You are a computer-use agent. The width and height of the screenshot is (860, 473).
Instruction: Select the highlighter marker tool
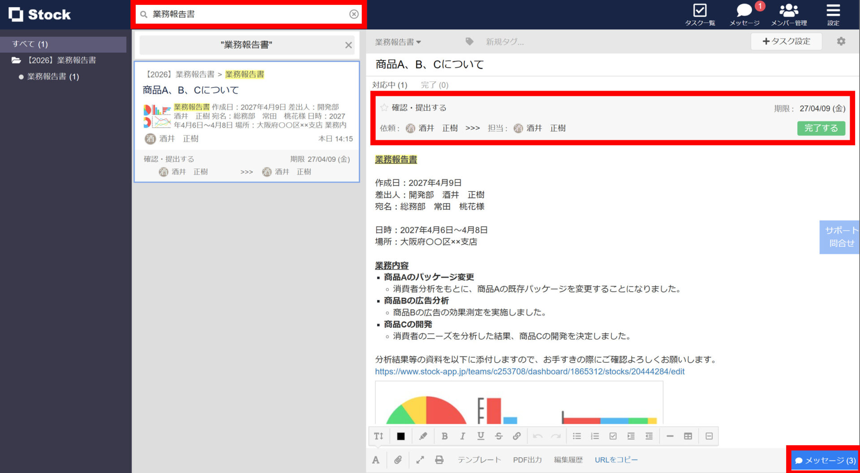click(423, 436)
